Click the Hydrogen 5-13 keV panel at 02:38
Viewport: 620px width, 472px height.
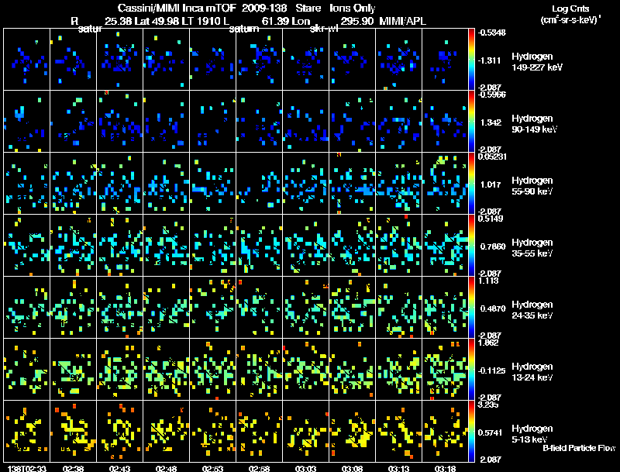point(73,431)
